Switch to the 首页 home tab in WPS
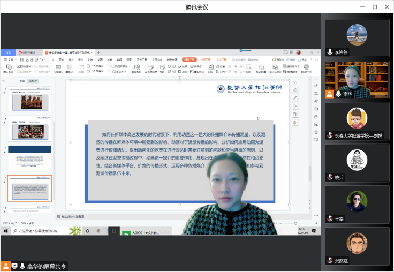The width and height of the screenshot is (394, 272). (8, 52)
